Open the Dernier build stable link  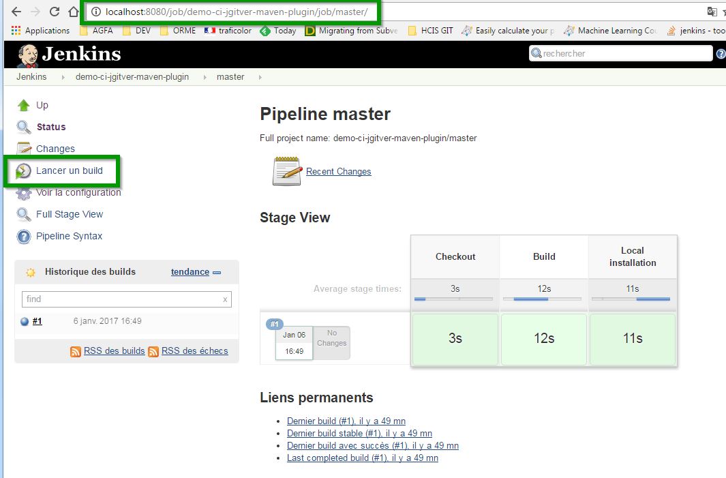pos(359,434)
